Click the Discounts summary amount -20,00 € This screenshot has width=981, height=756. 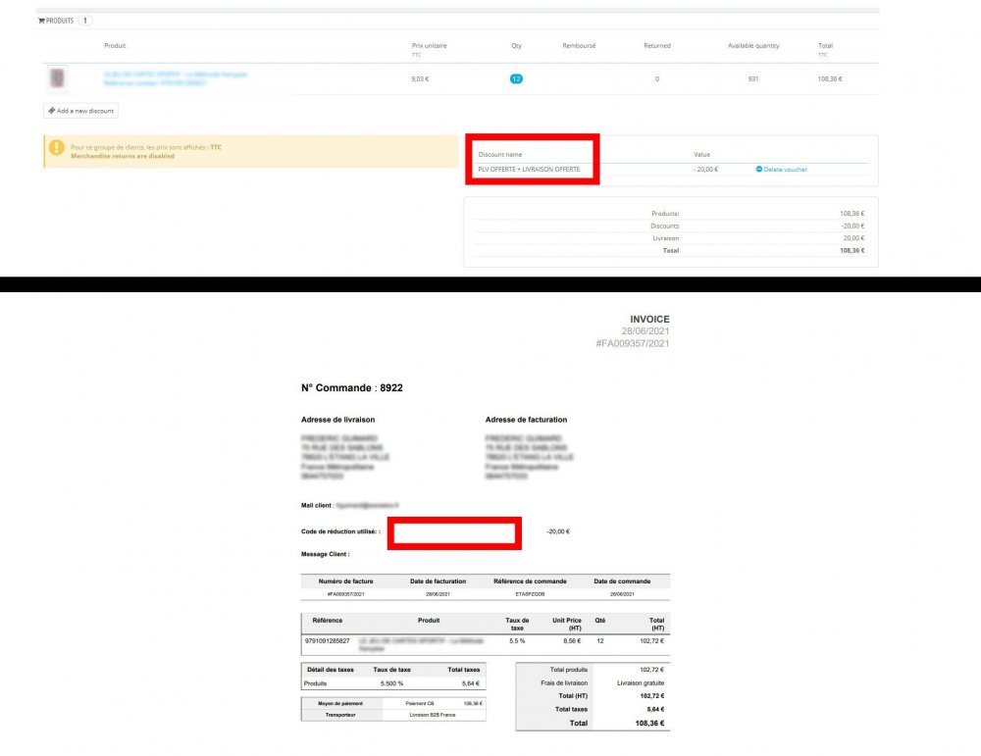852,226
